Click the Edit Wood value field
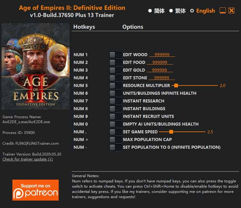 point(162,55)
